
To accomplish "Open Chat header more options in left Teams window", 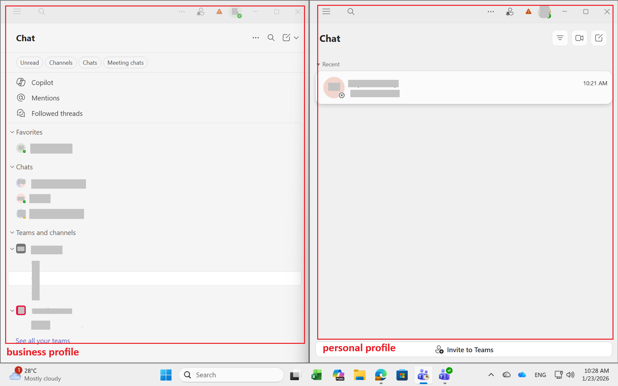I will point(256,38).
